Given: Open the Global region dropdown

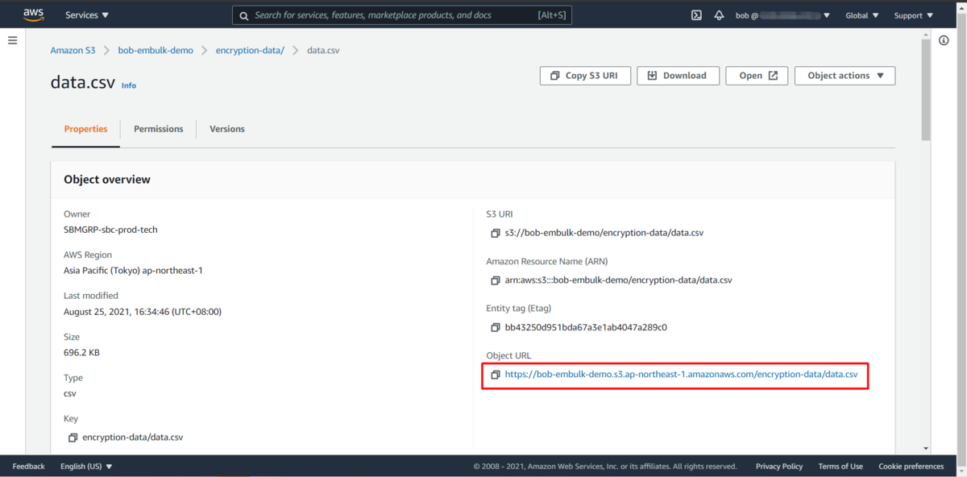Looking at the screenshot, I should point(862,15).
